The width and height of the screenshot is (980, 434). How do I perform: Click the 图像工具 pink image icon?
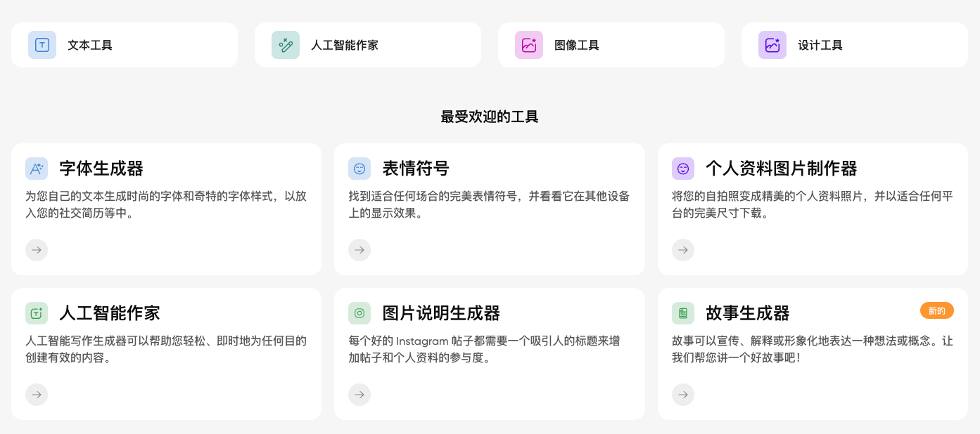(x=529, y=45)
